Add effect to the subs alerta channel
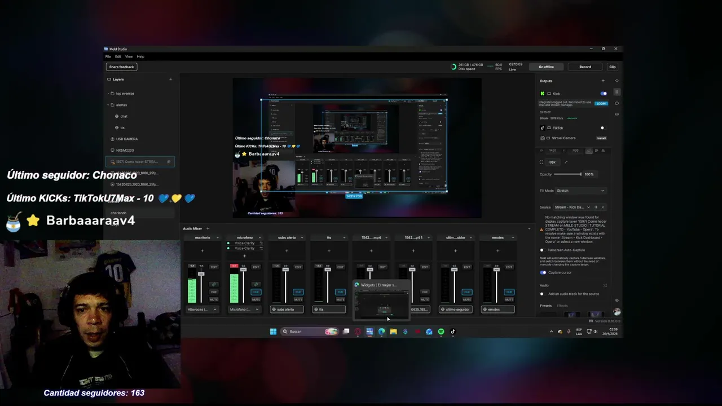This screenshot has height=406, width=722. pos(287,250)
